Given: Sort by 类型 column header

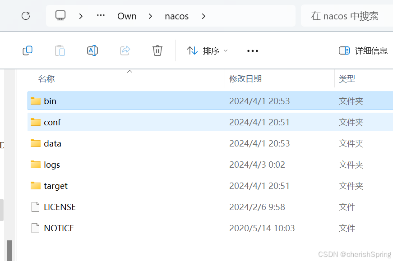Looking at the screenshot, I should [347, 78].
